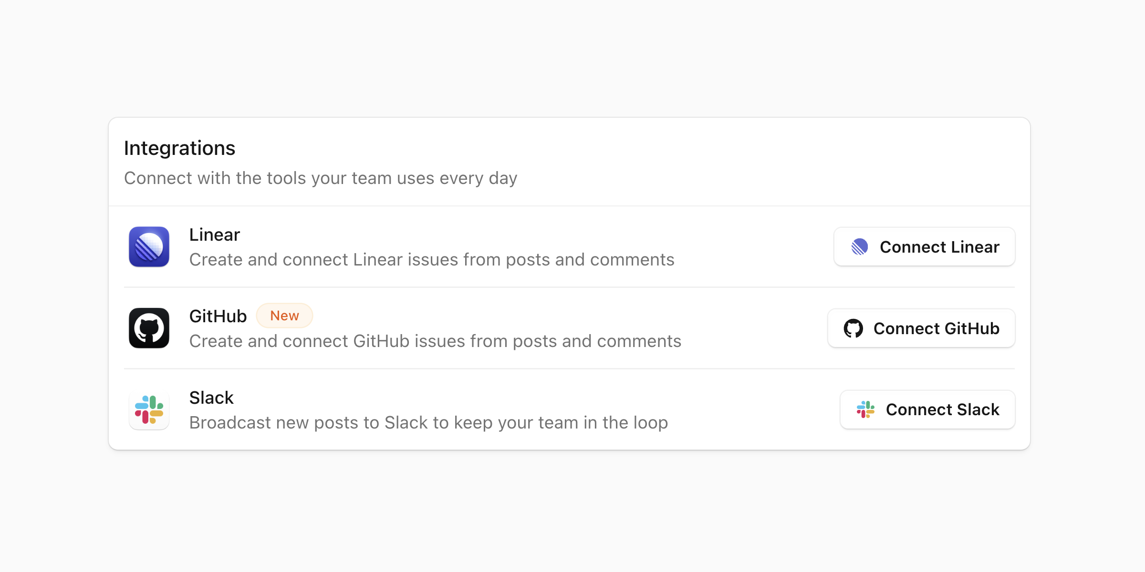Screen dimensions: 1145x572
Task: Click the divider between Linear and GitHub rows
Action: pos(569,287)
